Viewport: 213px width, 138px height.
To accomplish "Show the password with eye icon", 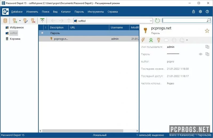I will pyautogui.click(x=201, y=54).
